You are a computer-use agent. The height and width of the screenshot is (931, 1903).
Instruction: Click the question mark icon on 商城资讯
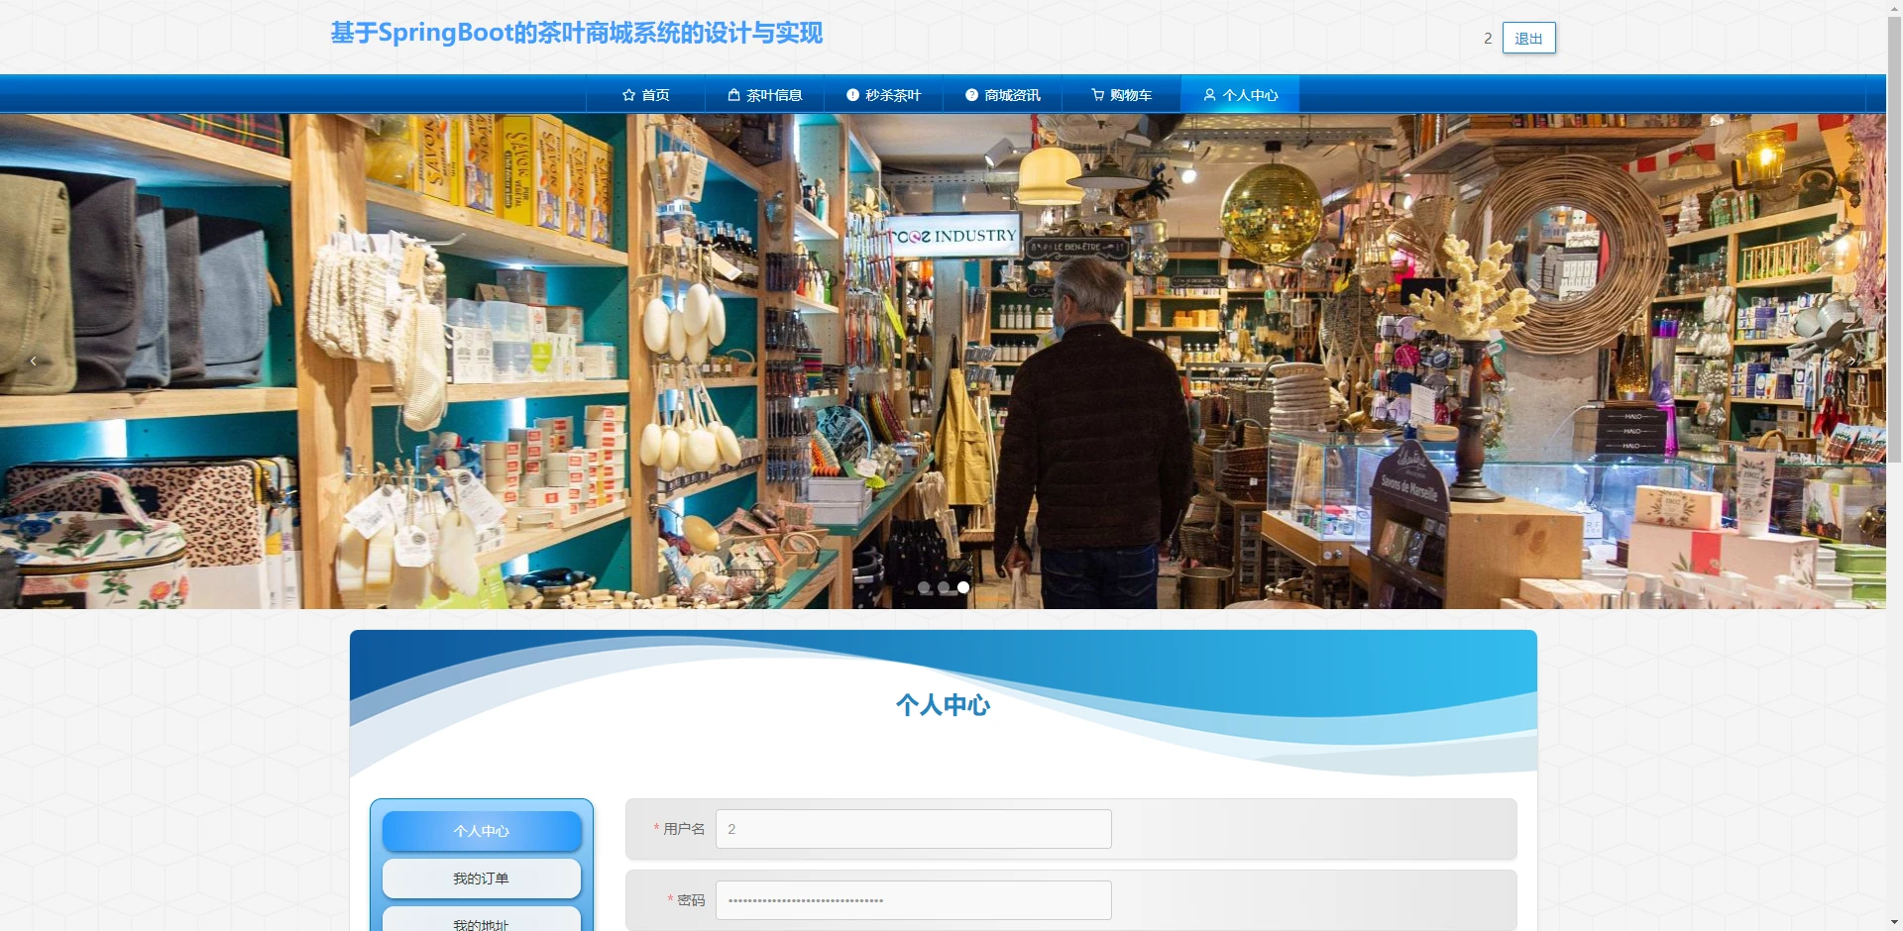point(970,94)
